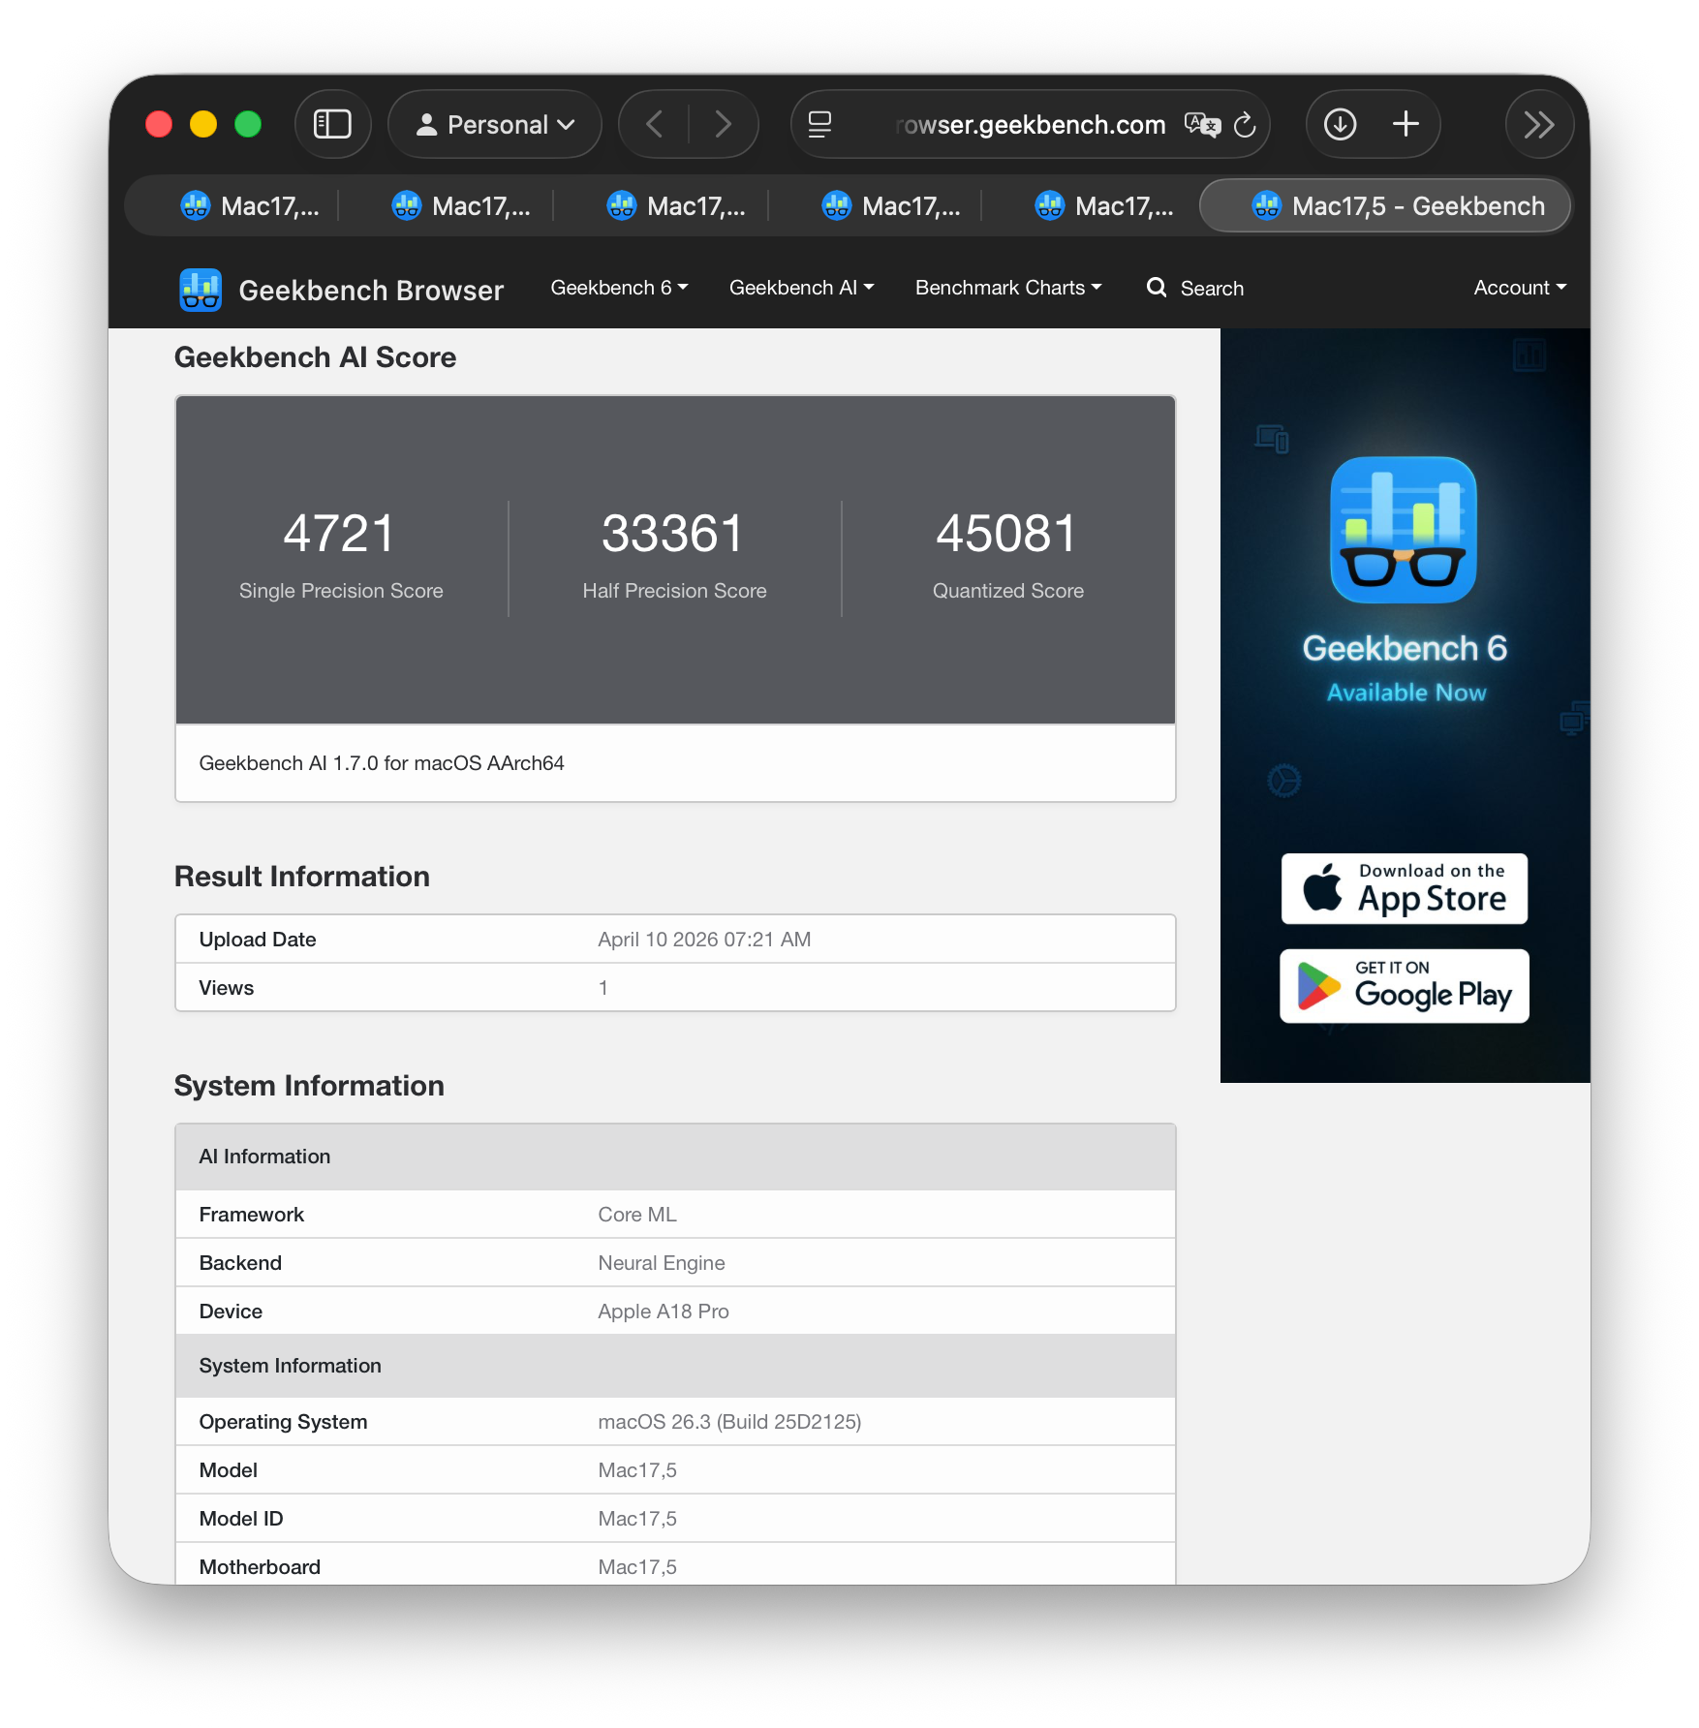1699x1728 pixels.
Task: Expand the Geekbench AI menu
Action: (x=801, y=288)
